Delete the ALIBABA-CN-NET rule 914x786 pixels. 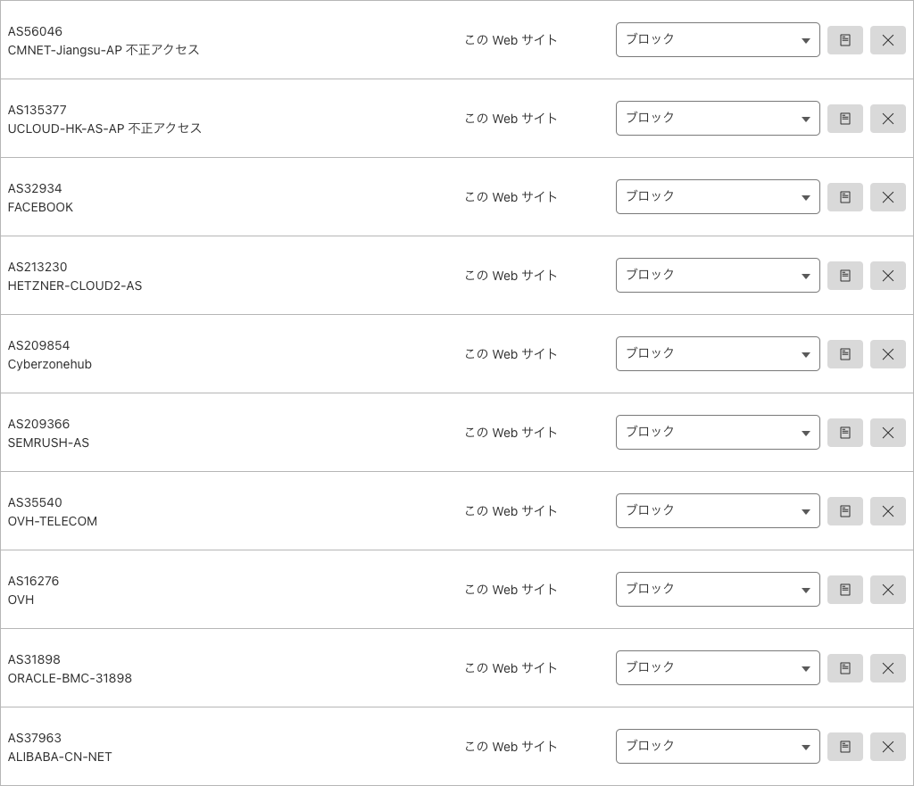point(887,747)
